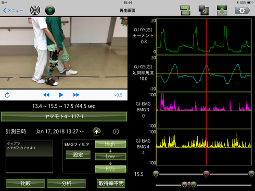Open the 分析 analysis view
The width and height of the screenshot is (255, 191).
point(67,183)
